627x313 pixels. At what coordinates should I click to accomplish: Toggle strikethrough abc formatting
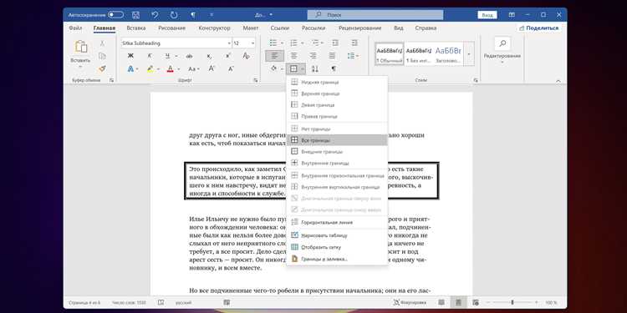pyautogui.click(x=190, y=56)
